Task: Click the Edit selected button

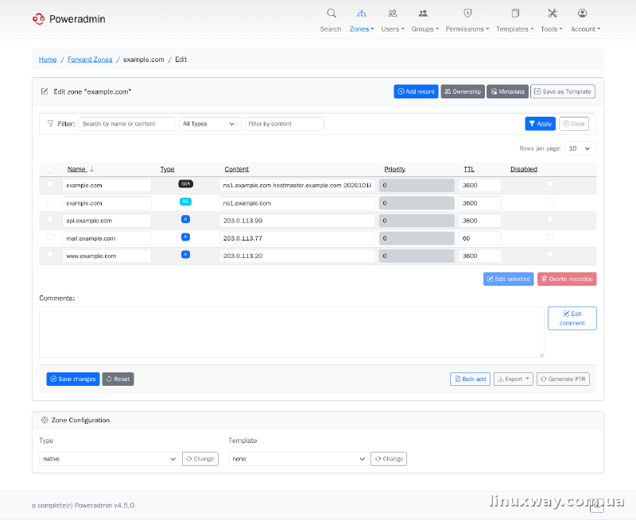Action: click(508, 279)
